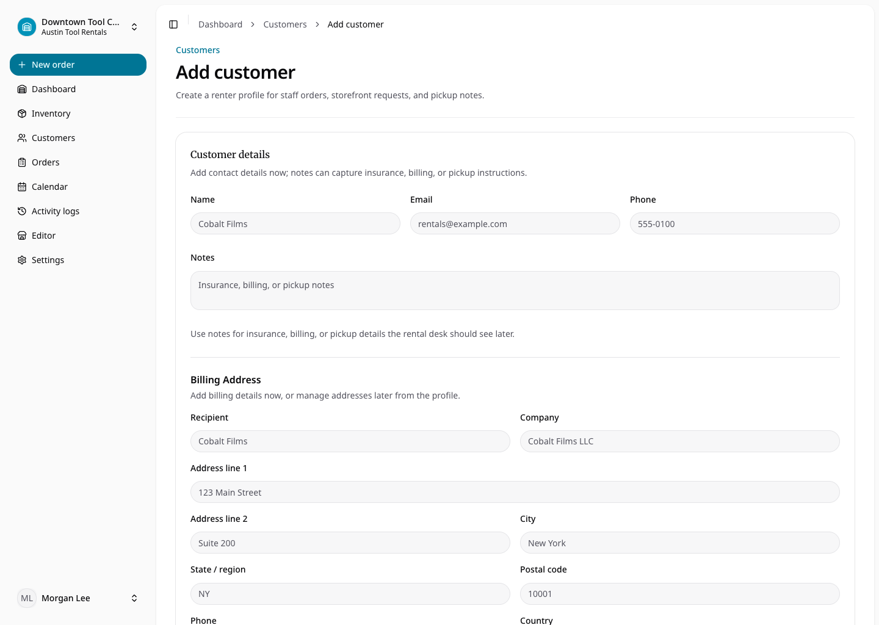
Task: Click the Customers people icon
Action: (22, 138)
